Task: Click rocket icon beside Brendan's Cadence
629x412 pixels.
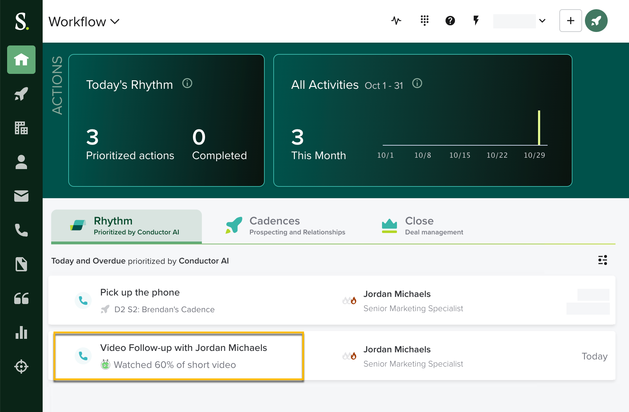Action: [105, 309]
